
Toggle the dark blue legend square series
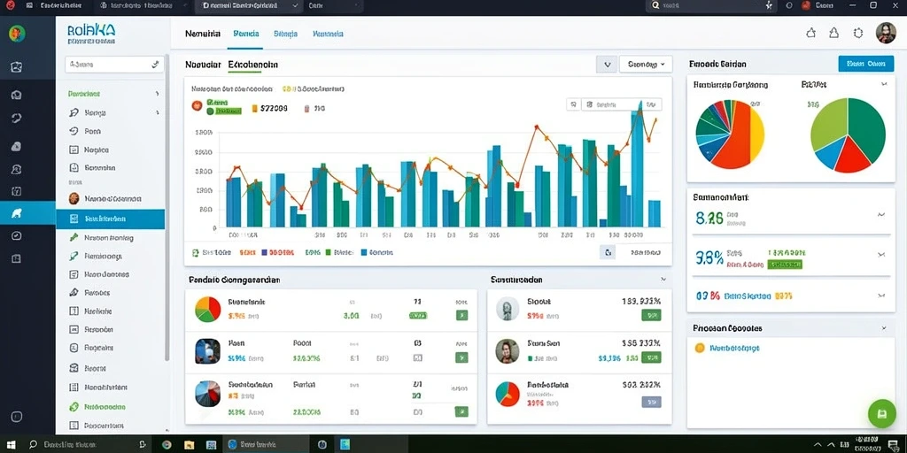(264, 252)
